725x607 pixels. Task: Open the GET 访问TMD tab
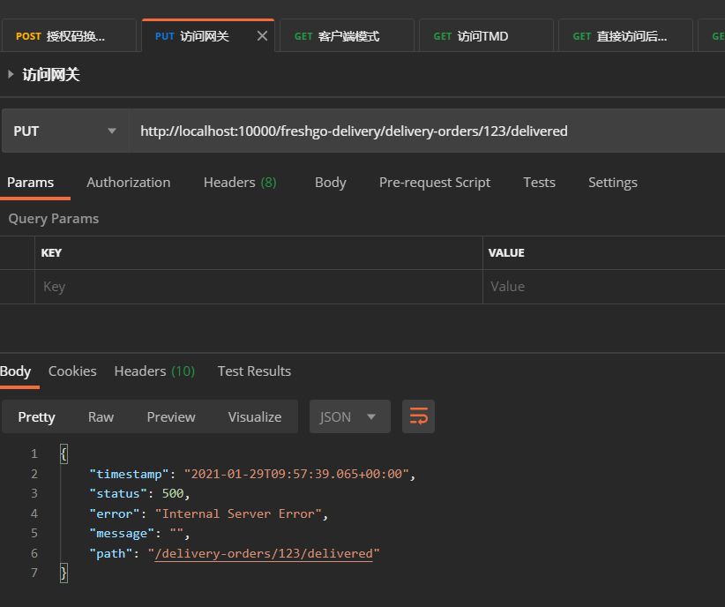[x=486, y=36]
